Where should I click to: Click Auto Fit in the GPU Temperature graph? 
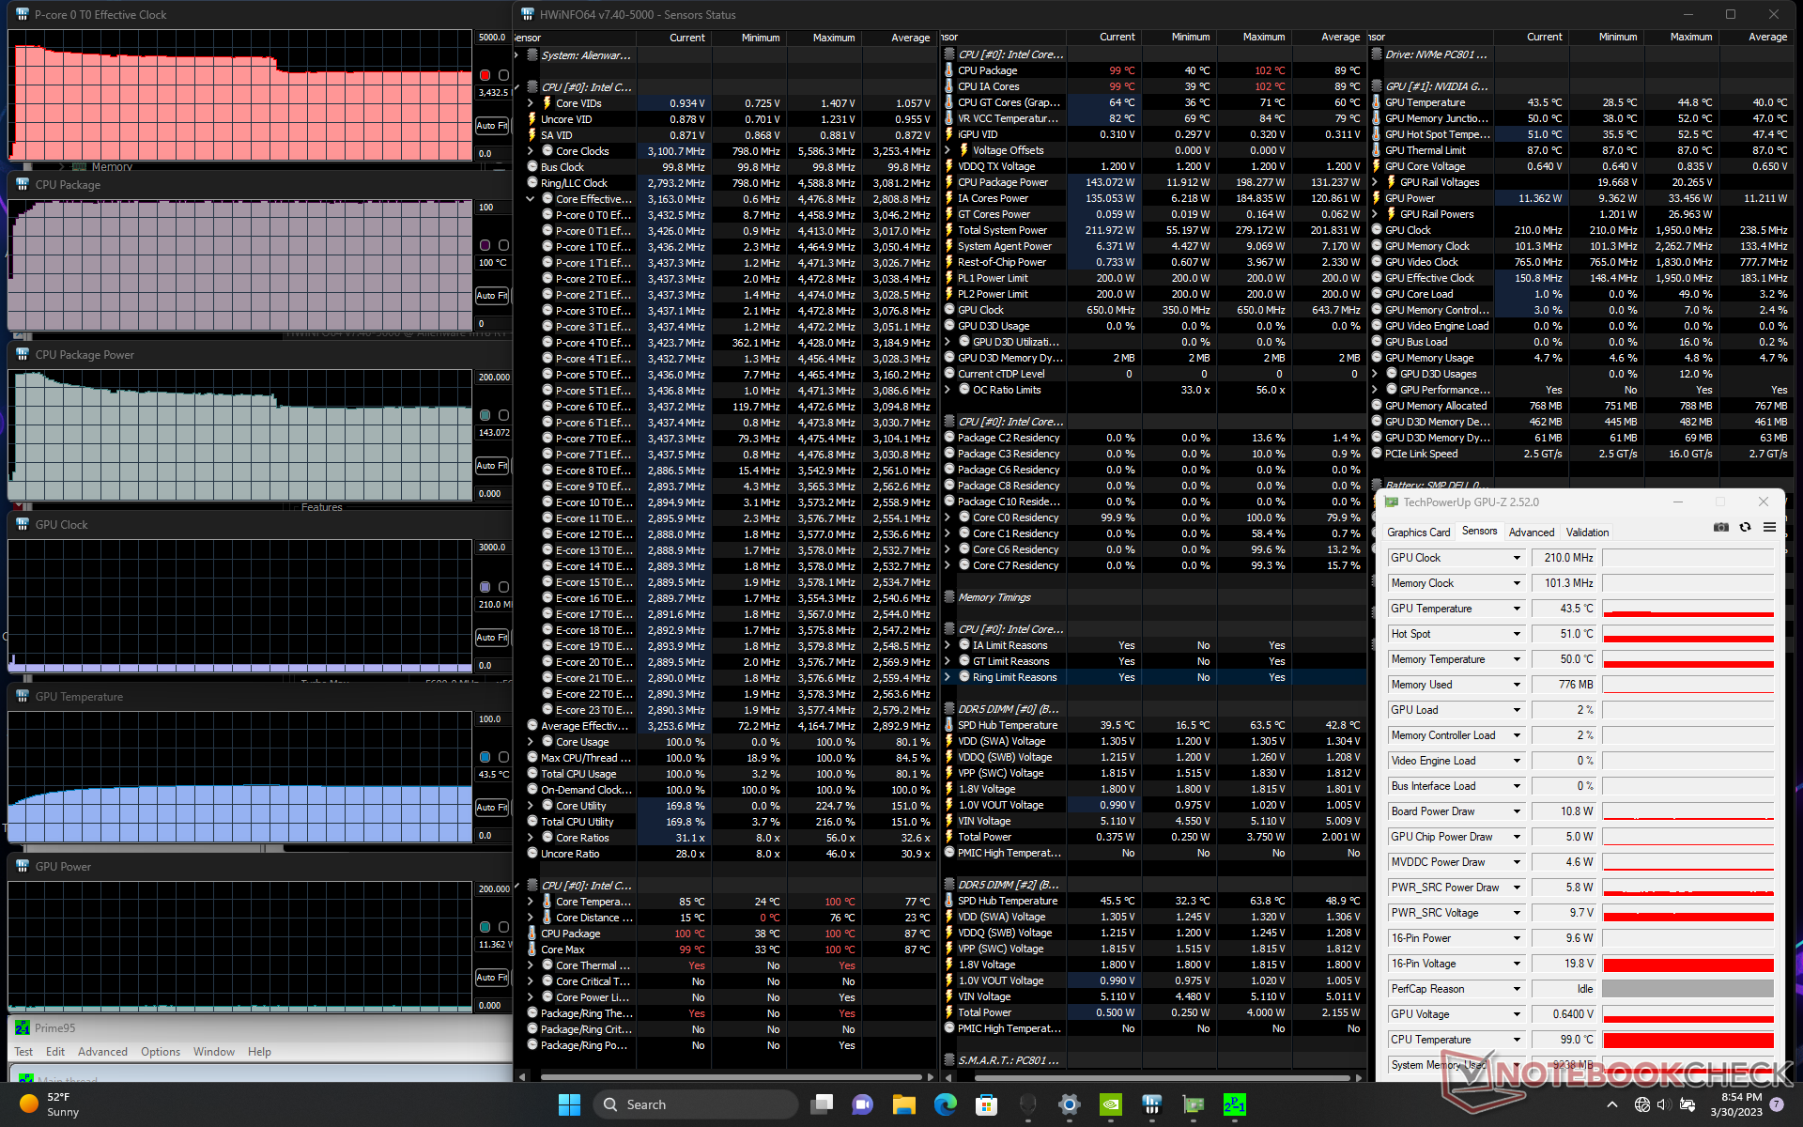pos(492,807)
